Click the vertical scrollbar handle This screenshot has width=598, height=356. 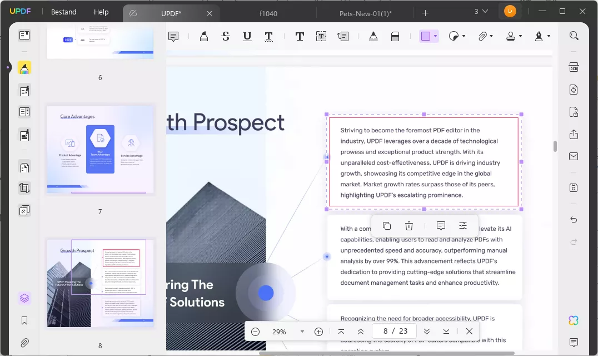(x=555, y=146)
